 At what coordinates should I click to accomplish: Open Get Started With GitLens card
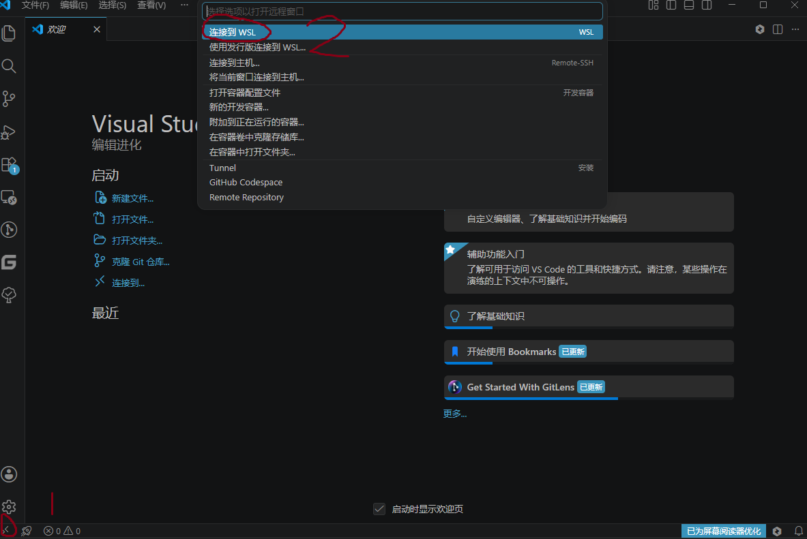pos(589,387)
